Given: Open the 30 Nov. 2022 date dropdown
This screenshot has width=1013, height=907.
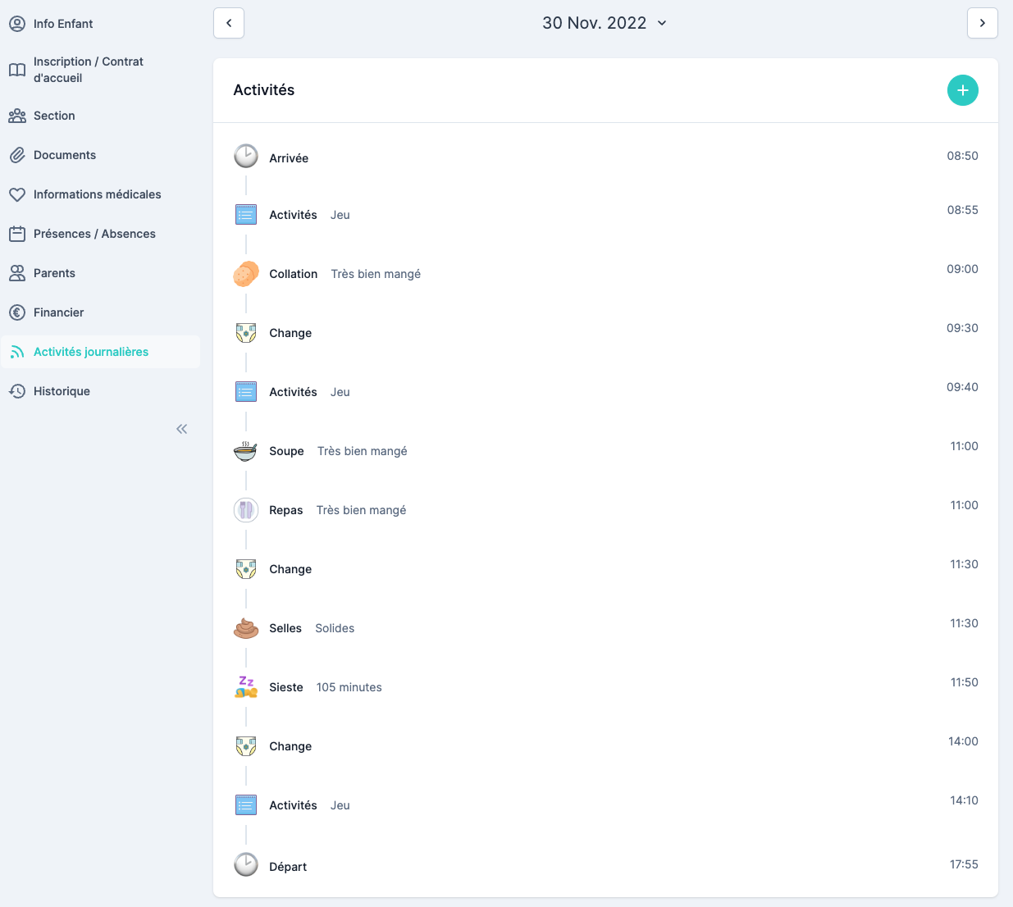Looking at the screenshot, I should (605, 23).
